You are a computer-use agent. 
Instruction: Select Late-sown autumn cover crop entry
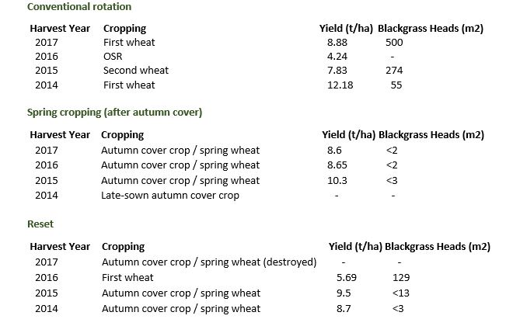coord(170,196)
